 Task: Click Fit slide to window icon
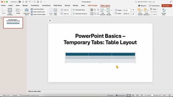pos(169,95)
